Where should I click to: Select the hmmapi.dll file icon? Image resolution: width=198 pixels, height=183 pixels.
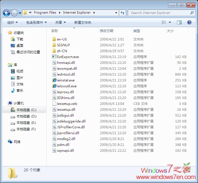pyautogui.click(x=54, y=62)
